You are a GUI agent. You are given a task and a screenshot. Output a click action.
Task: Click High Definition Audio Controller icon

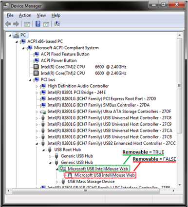coord(43,86)
